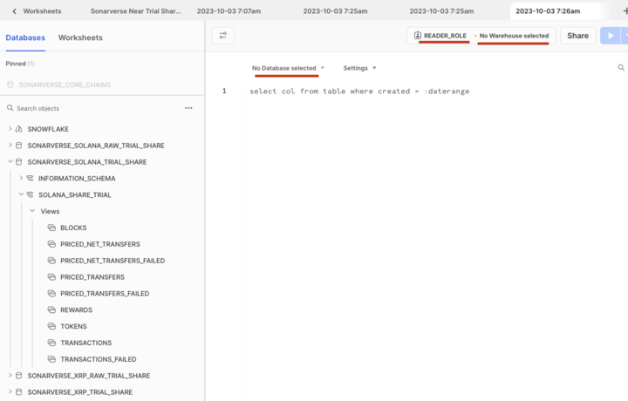Click the PRICED_NET_TRANSFERS view icon
The image size is (628, 401).
pyautogui.click(x=51, y=244)
